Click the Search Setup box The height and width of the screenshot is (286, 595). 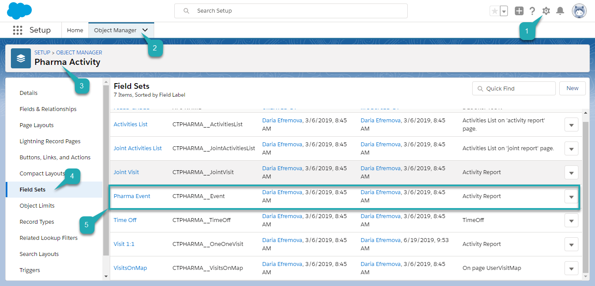pos(291,11)
